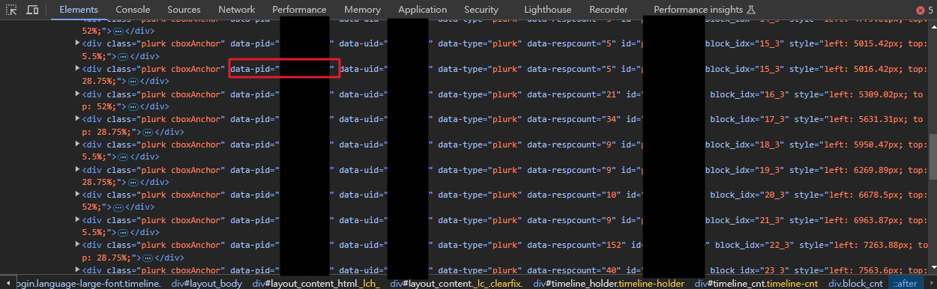Select the div#layout_content._lc_.clearfix breadcrumb
937x289 pixels.
456,284
